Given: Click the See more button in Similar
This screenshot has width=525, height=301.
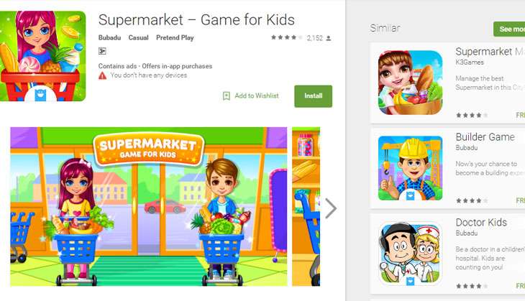Looking at the screenshot, I should pyautogui.click(x=509, y=29).
